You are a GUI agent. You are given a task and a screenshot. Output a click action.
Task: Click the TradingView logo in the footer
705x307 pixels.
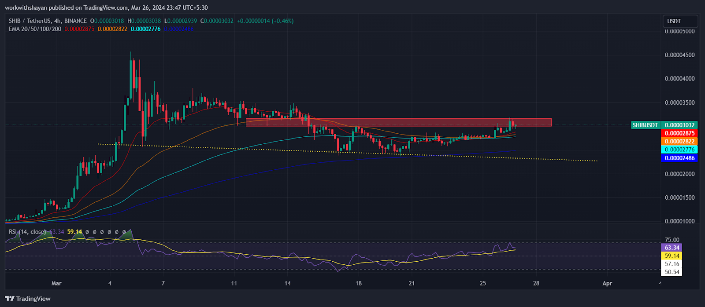(x=28, y=299)
